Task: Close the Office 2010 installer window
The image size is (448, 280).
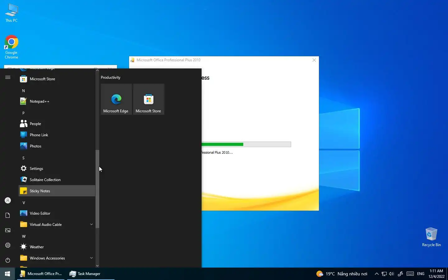Action: pos(314,60)
